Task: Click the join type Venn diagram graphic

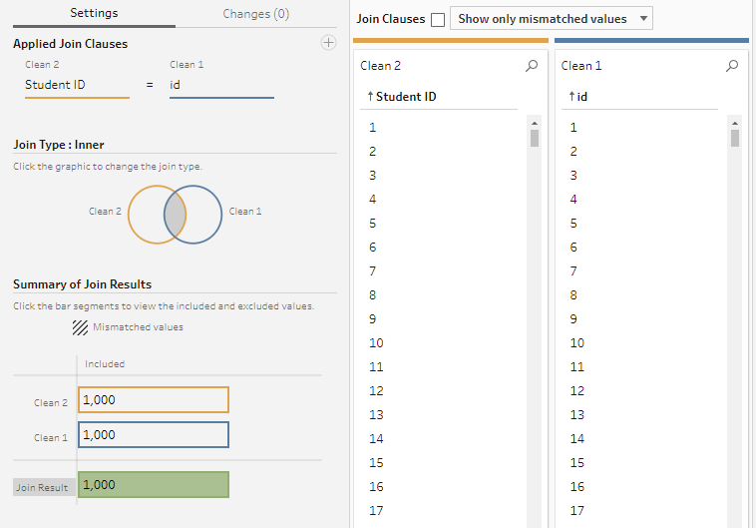Action: click(x=175, y=215)
